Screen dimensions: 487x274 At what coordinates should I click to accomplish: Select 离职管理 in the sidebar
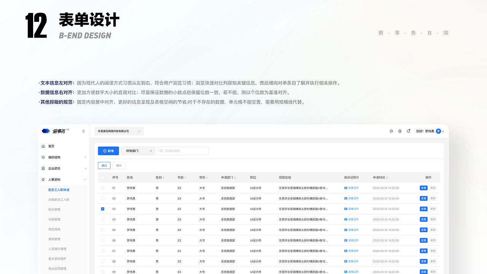(54, 239)
